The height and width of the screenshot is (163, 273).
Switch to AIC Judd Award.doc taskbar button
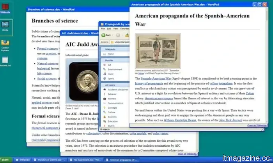86,160
